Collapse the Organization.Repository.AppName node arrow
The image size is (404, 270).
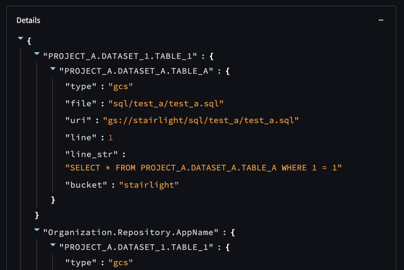[x=37, y=230]
